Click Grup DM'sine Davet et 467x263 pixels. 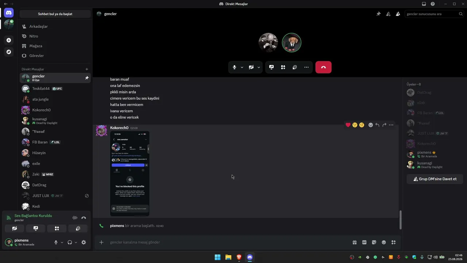point(435,179)
